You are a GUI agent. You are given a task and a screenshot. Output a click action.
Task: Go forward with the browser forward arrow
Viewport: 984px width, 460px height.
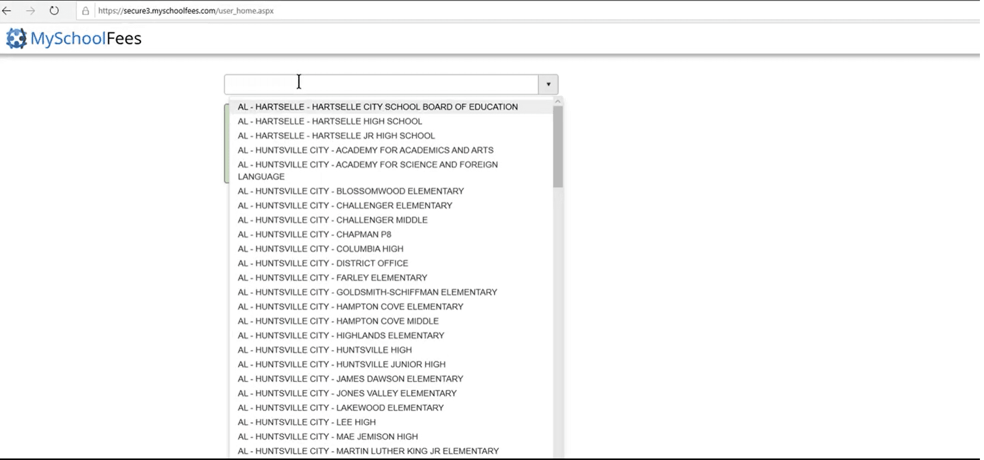pos(31,11)
